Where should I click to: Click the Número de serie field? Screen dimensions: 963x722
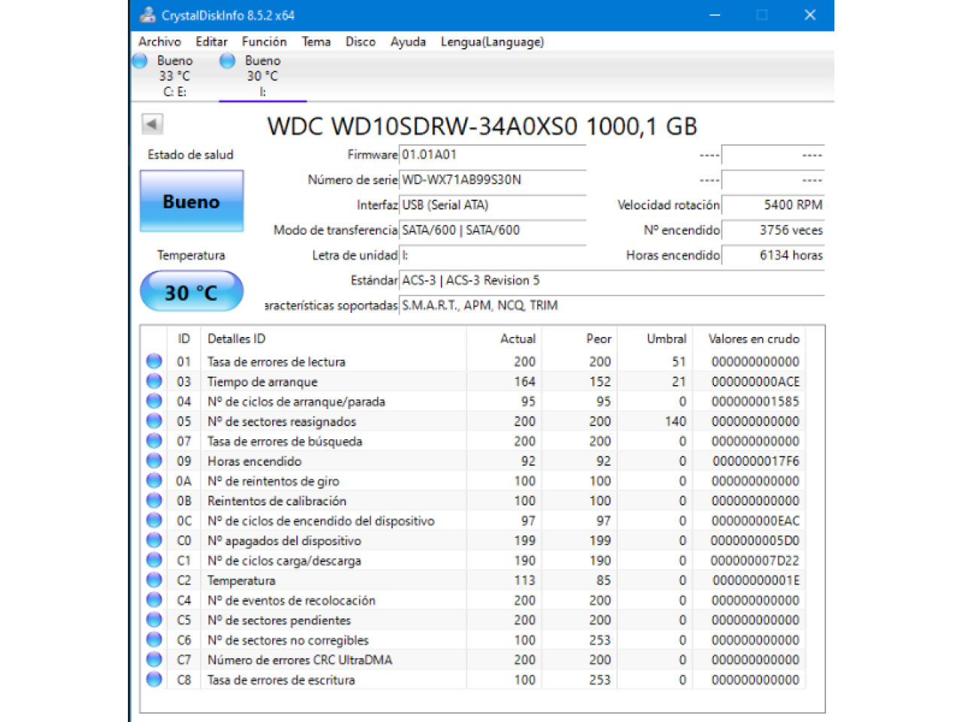click(x=492, y=180)
